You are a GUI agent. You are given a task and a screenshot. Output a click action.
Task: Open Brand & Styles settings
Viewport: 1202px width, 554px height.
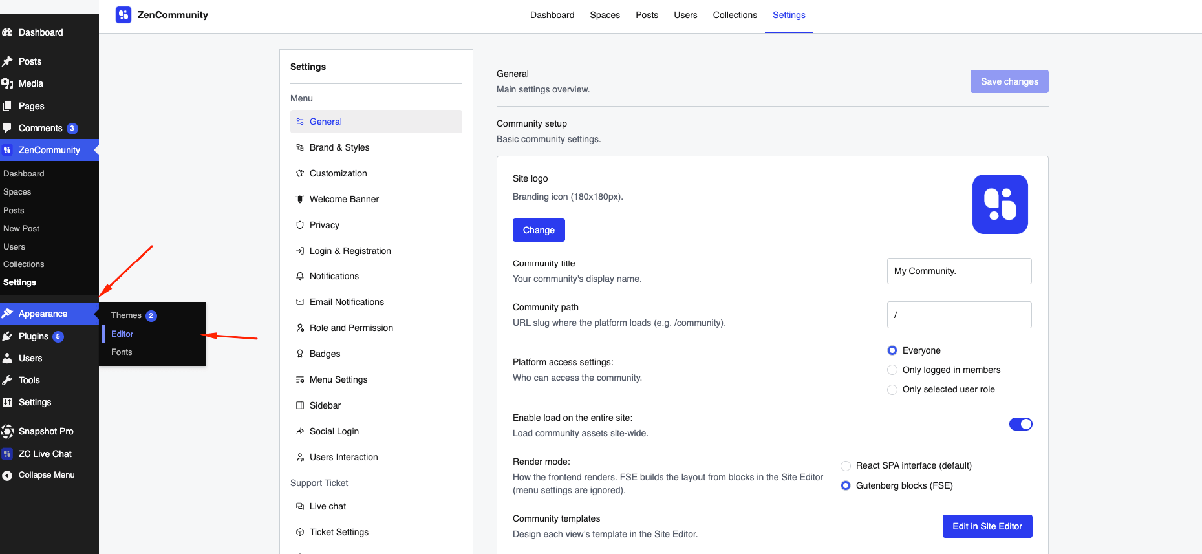(376, 147)
